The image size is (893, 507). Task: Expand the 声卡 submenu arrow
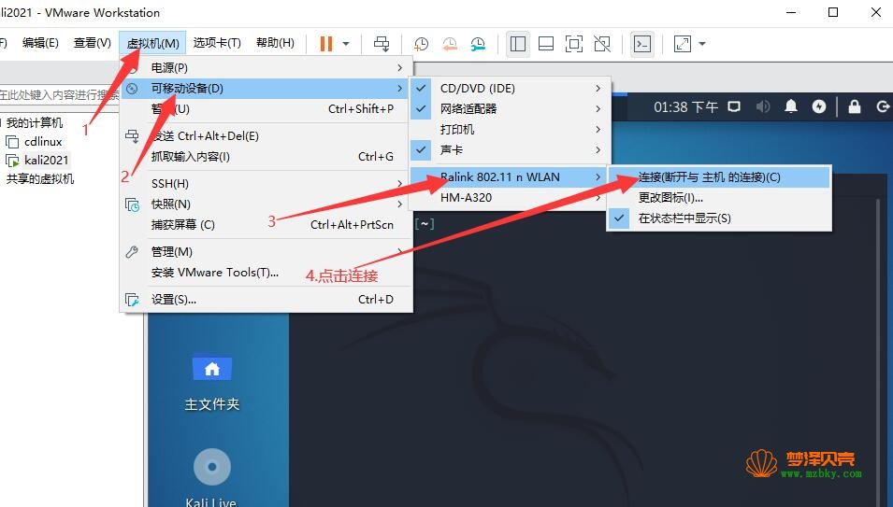tap(598, 149)
